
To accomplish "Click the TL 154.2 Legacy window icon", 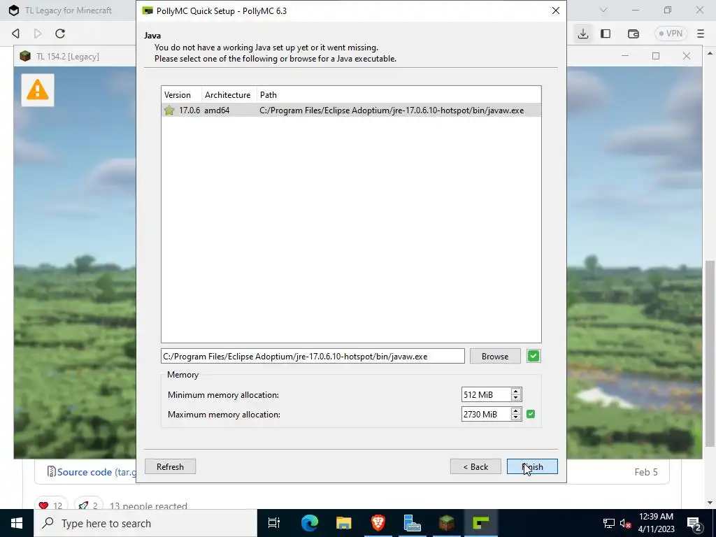I will click(x=25, y=56).
